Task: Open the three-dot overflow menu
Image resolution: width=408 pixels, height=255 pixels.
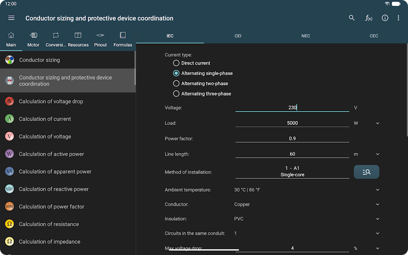Action: [x=398, y=18]
